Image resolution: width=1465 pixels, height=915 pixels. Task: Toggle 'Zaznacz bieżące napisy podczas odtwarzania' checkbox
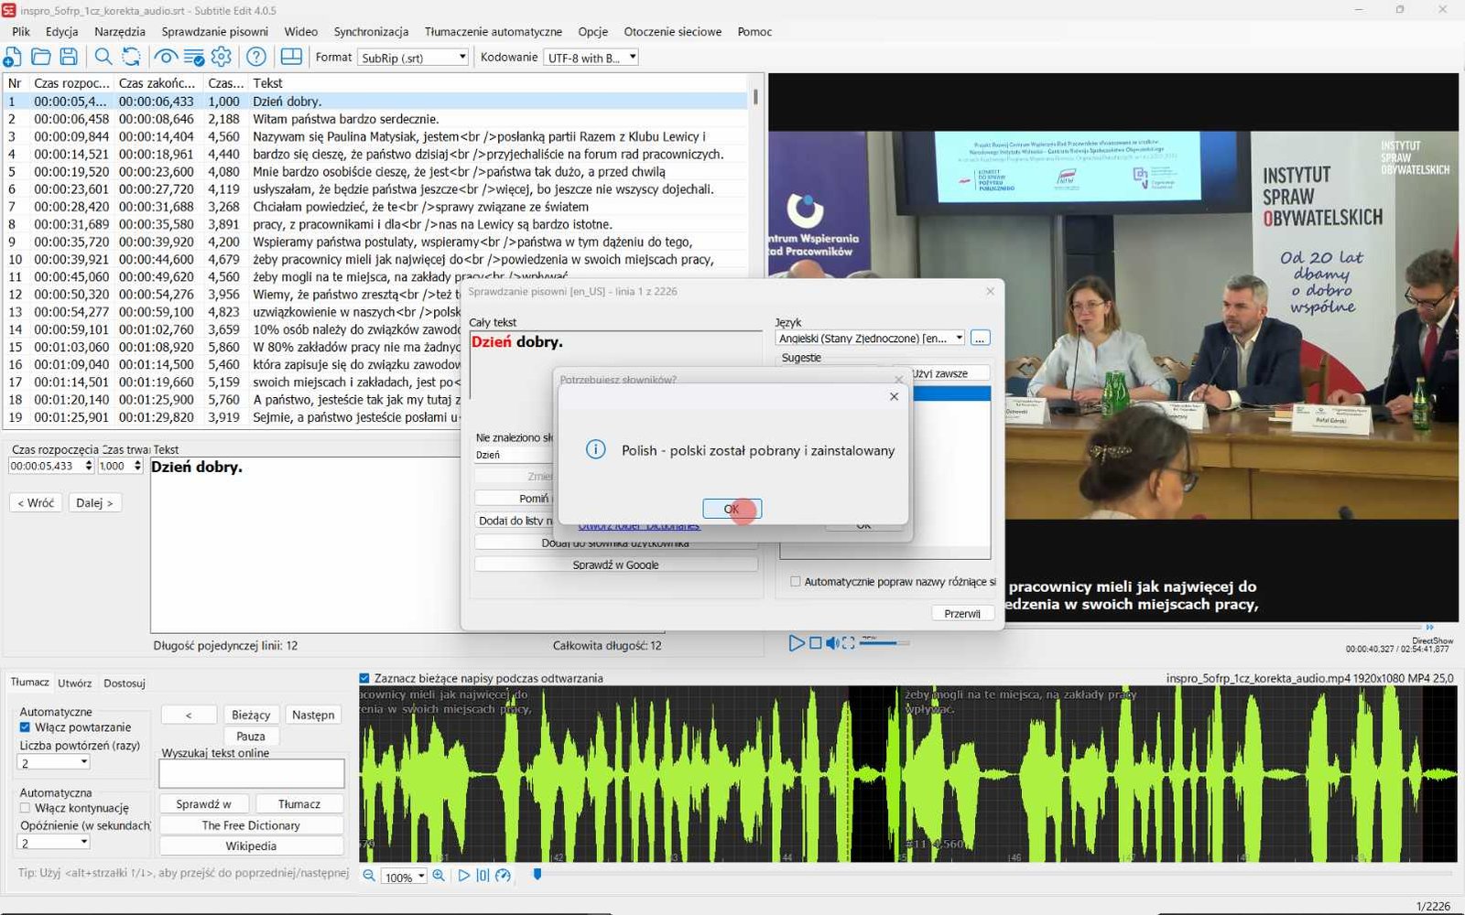[x=364, y=678]
